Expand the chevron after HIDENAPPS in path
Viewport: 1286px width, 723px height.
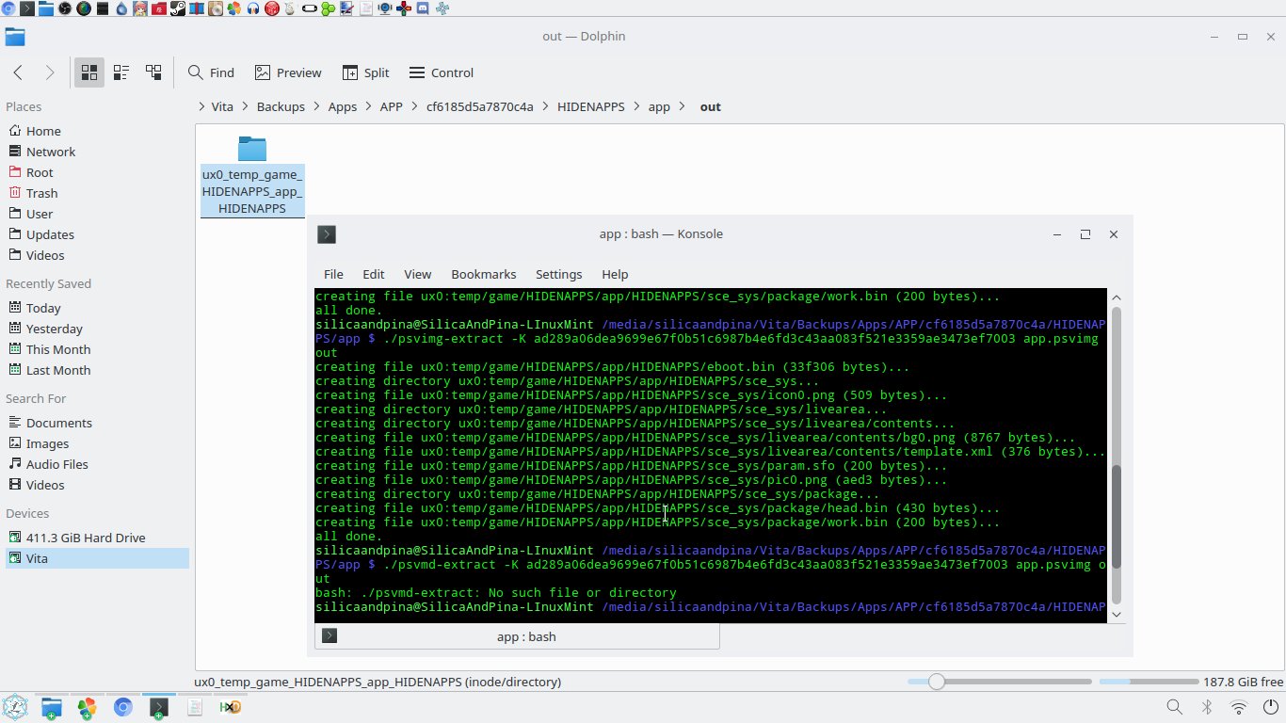636,106
